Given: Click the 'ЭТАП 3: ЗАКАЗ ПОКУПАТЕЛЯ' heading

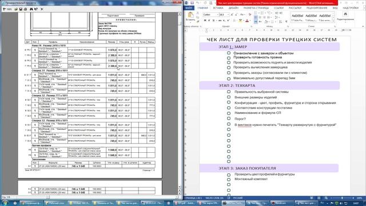Looking at the screenshot, I should pyautogui.click(x=247, y=168).
